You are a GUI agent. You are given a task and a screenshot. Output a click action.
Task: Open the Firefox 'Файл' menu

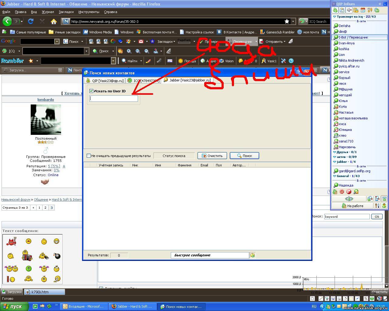6,12
